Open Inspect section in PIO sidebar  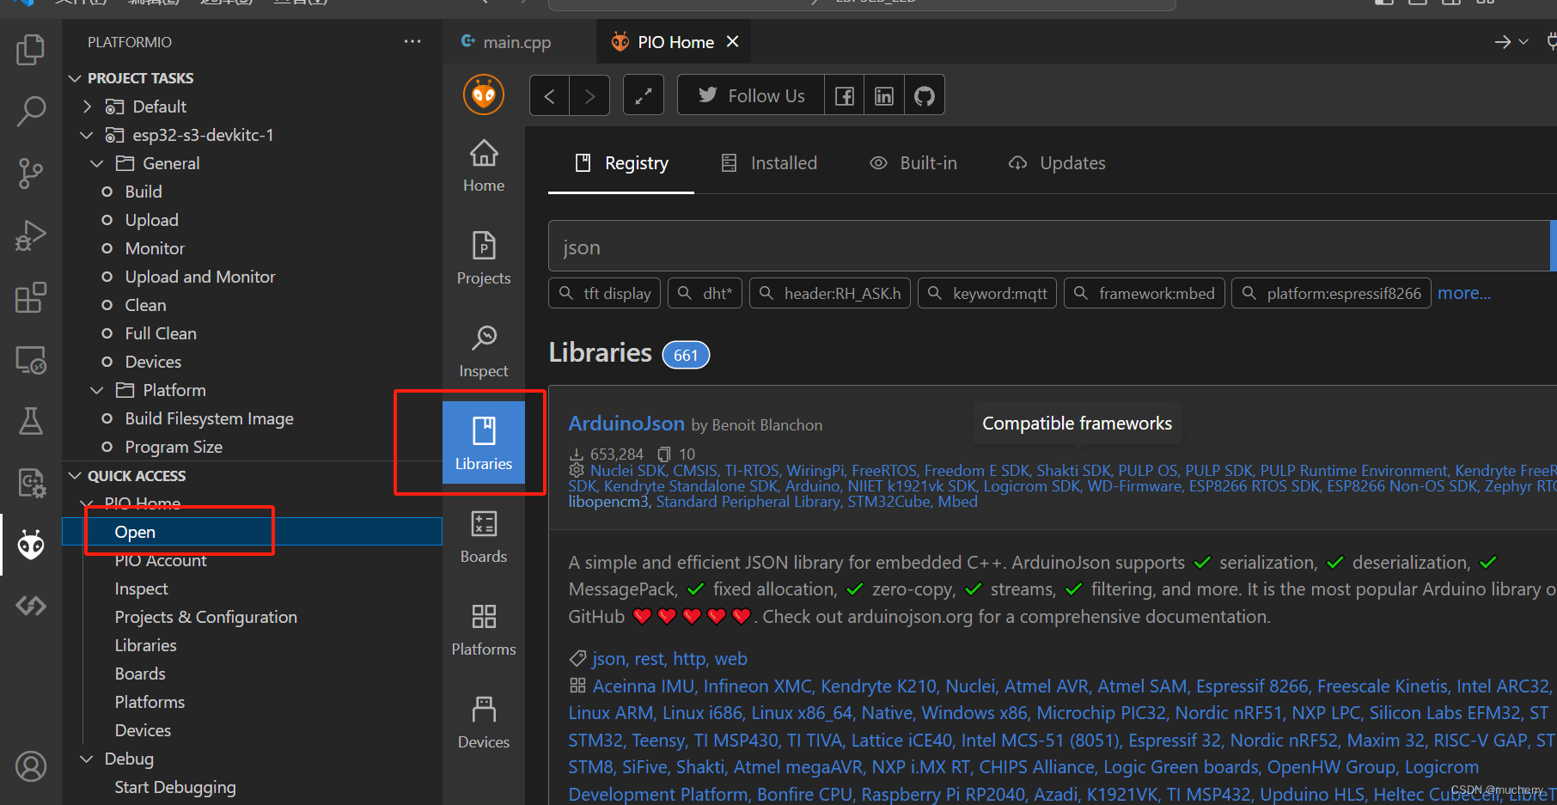(484, 351)
